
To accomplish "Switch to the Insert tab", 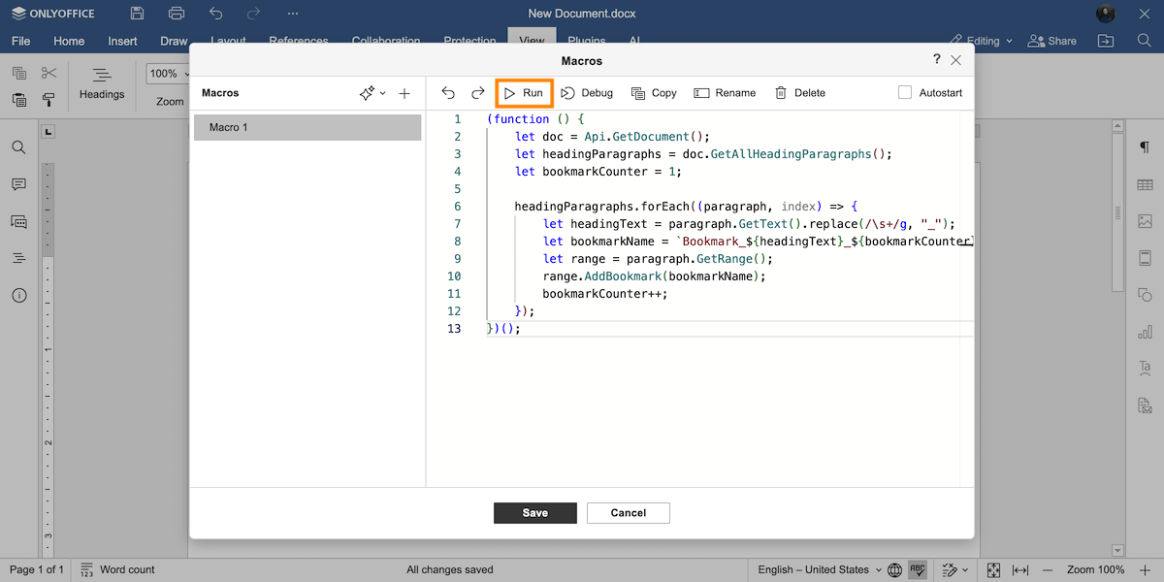I will point(122,41).
